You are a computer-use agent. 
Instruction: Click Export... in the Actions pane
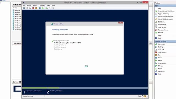[x=161, y=68]
